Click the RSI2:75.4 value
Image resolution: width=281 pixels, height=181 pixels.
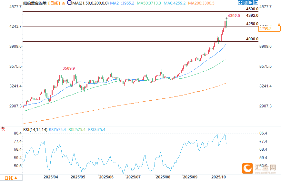click(77, 130)
